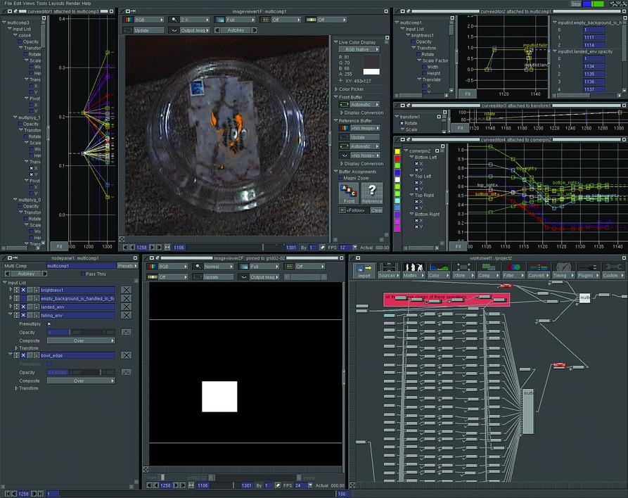The width and height of the screenshot is (628, 498).
Task: Toggle the Magni Zoom checkbox
Action: [x=342, y=178]
